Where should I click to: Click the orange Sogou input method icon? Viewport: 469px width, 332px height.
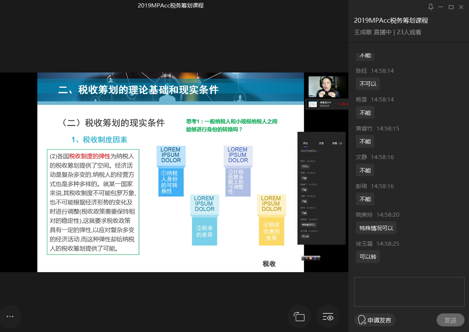click(310, 258)
